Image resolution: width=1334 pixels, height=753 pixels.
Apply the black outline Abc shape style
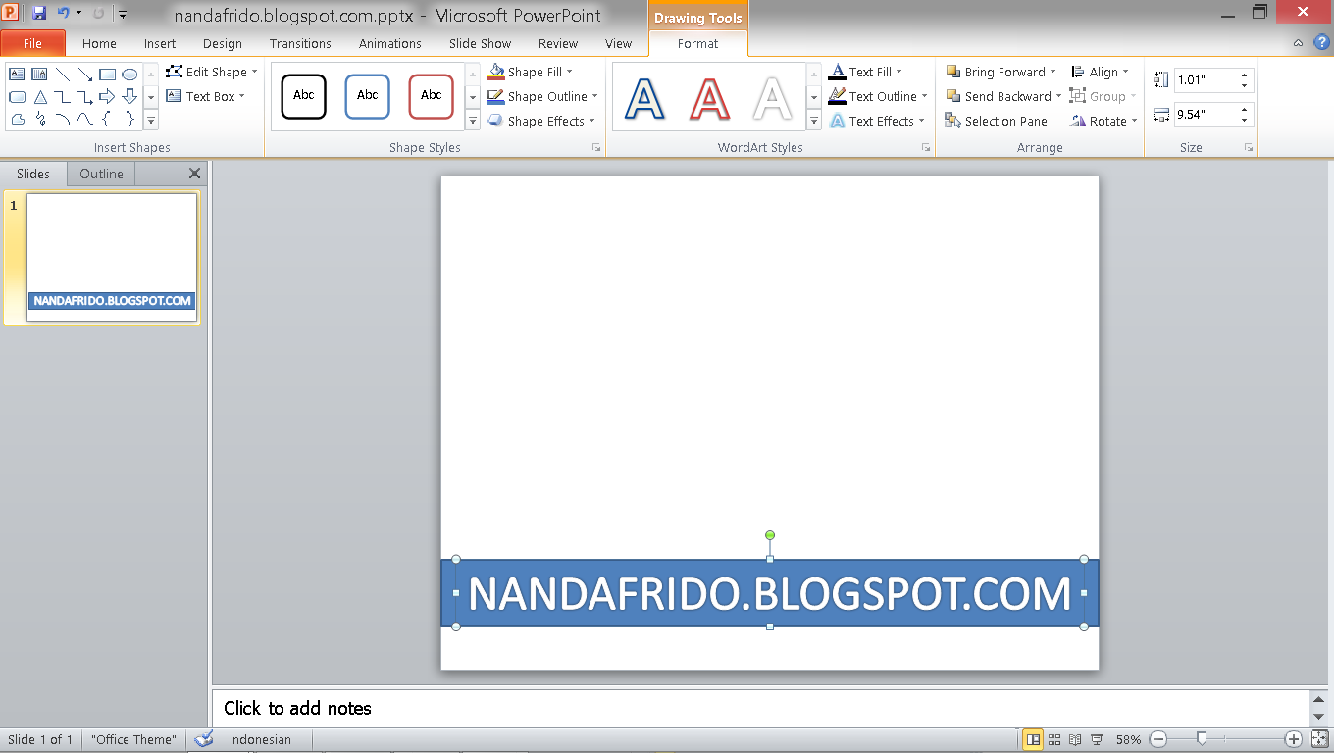click(304, 96)
